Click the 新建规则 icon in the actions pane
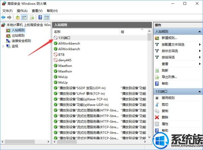The width and height of the screenshot is (203, 150). tap(157, 38)
